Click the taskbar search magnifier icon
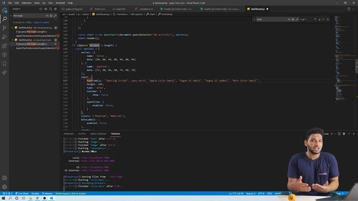The image size is (358, 201). click(10, 198)
